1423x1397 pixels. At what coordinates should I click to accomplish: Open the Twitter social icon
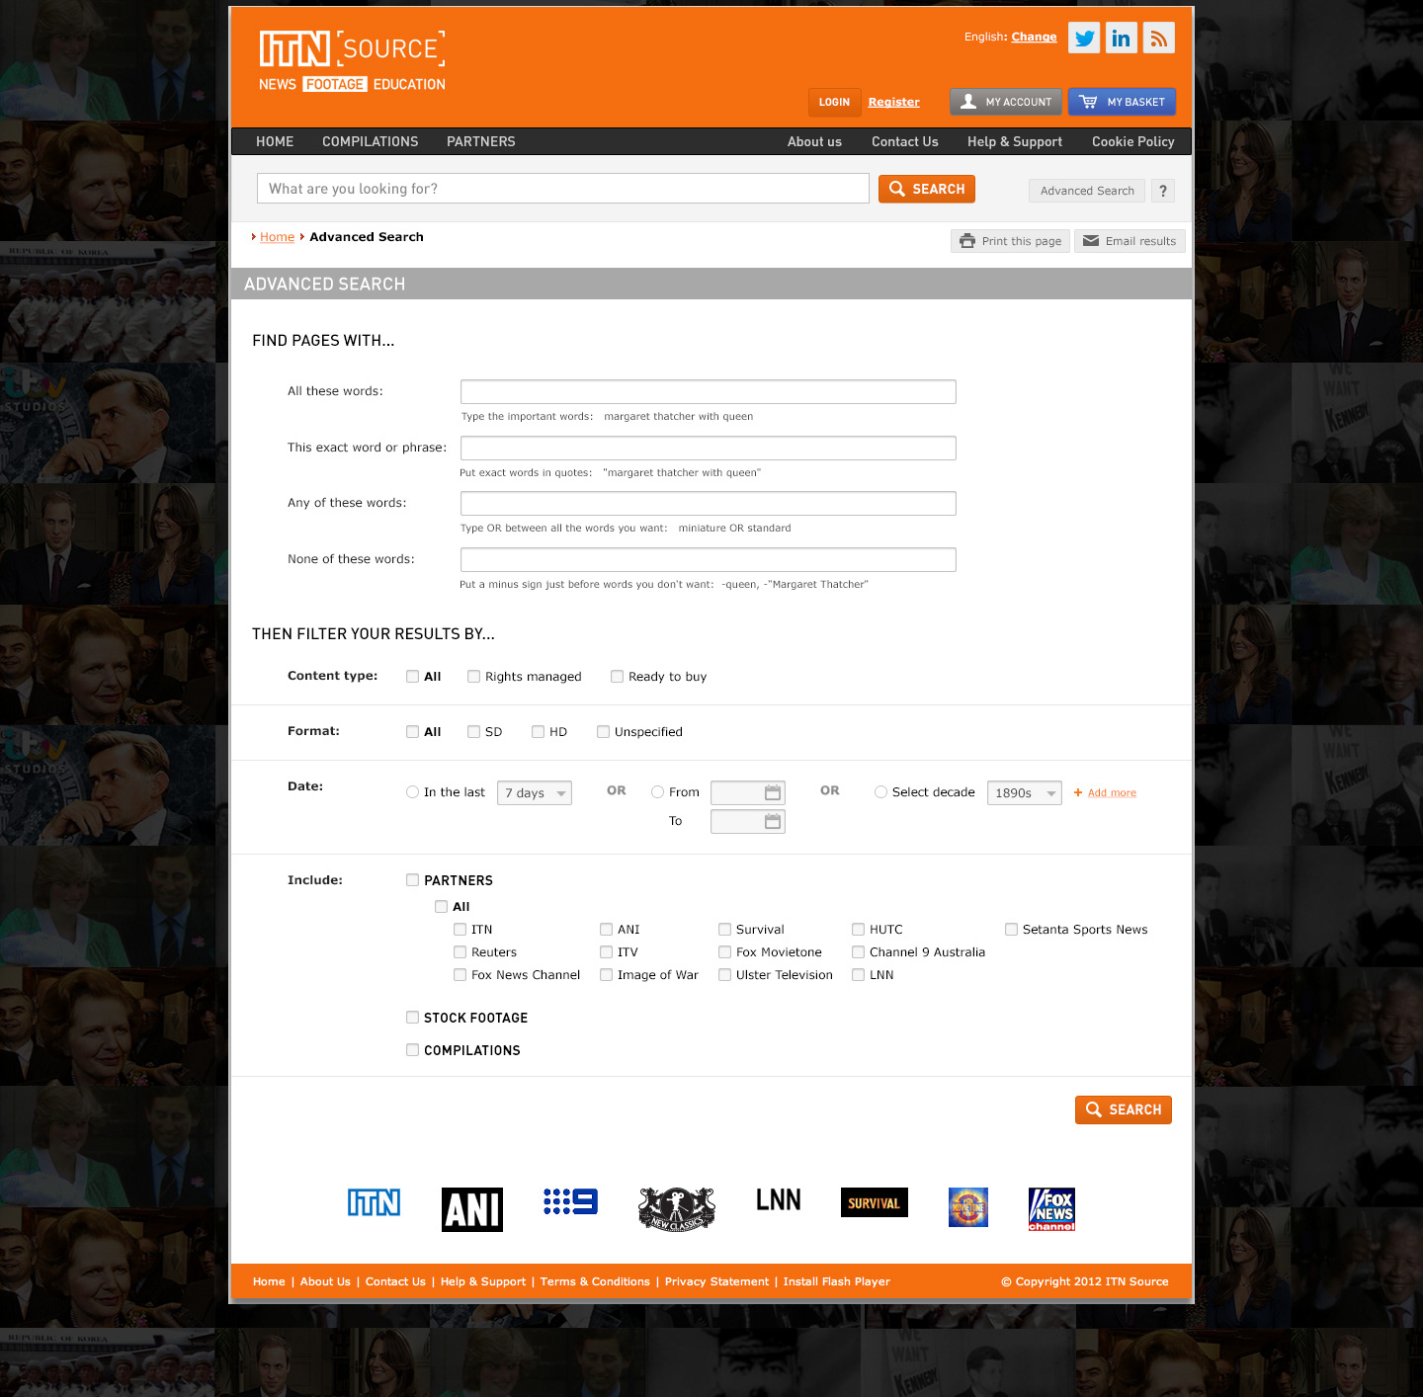(1084, 38)
